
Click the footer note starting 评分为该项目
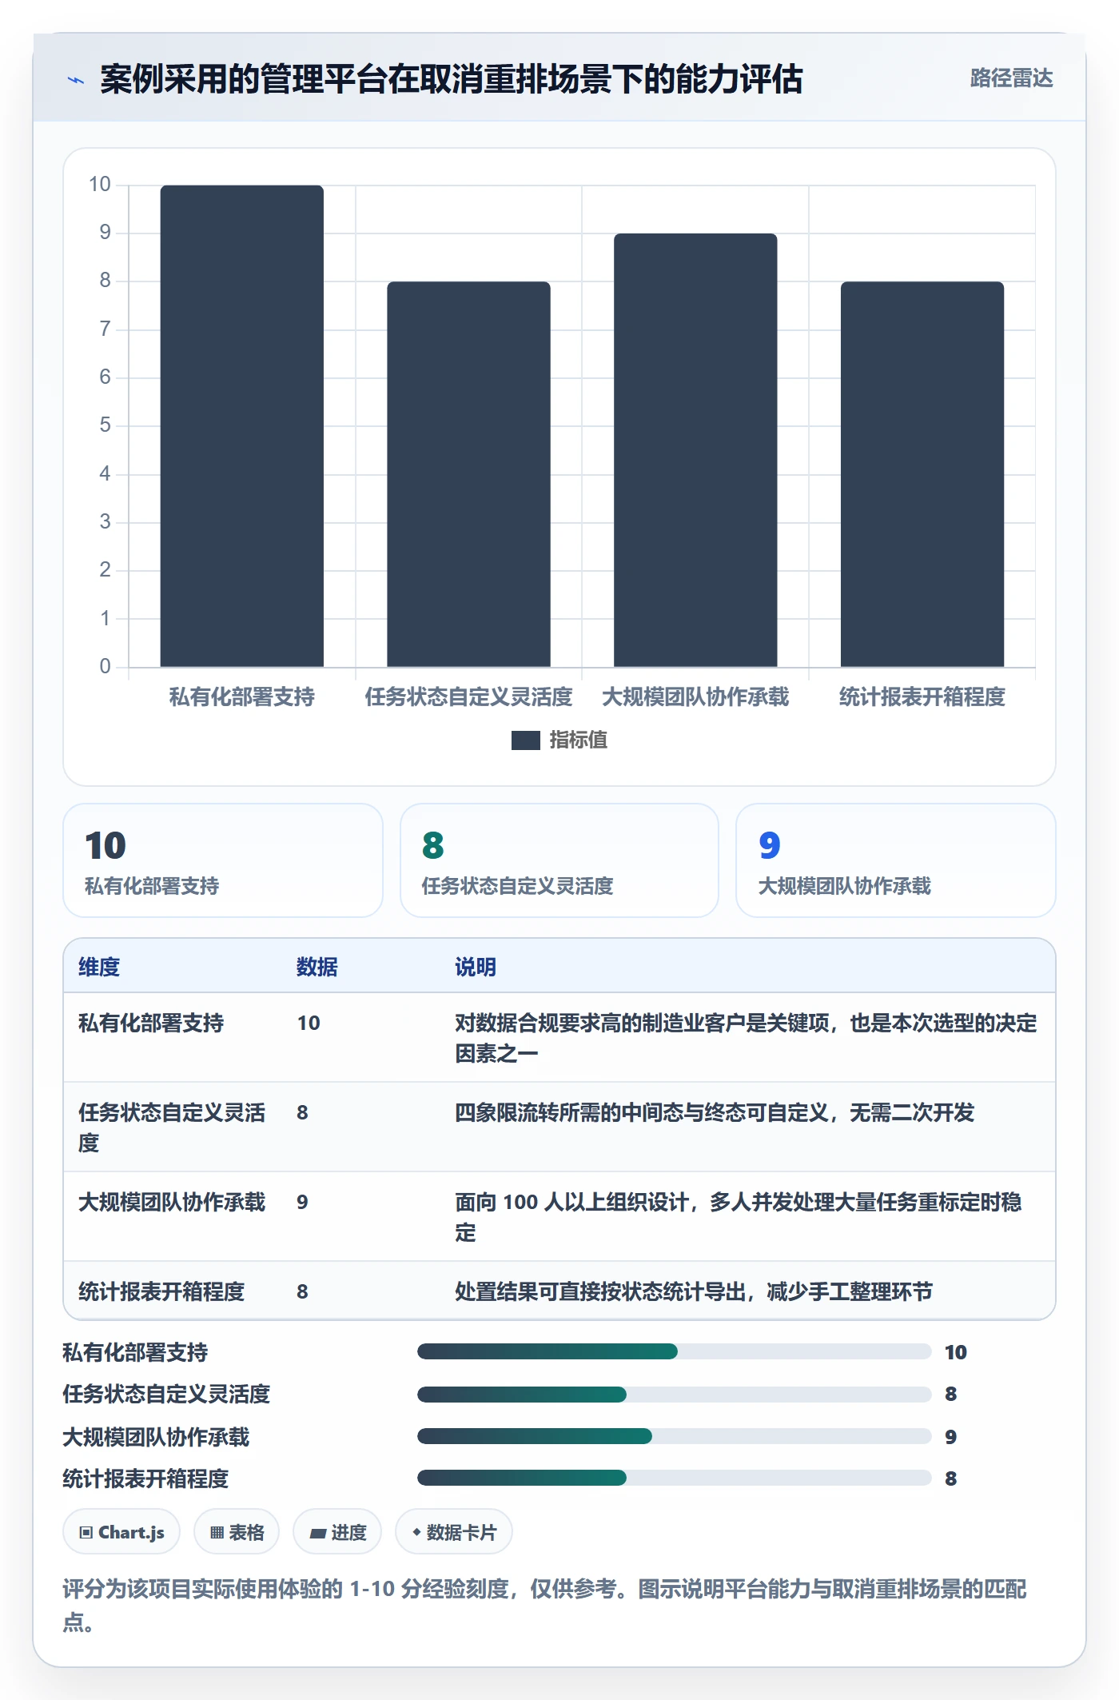tap(544, 1605)
